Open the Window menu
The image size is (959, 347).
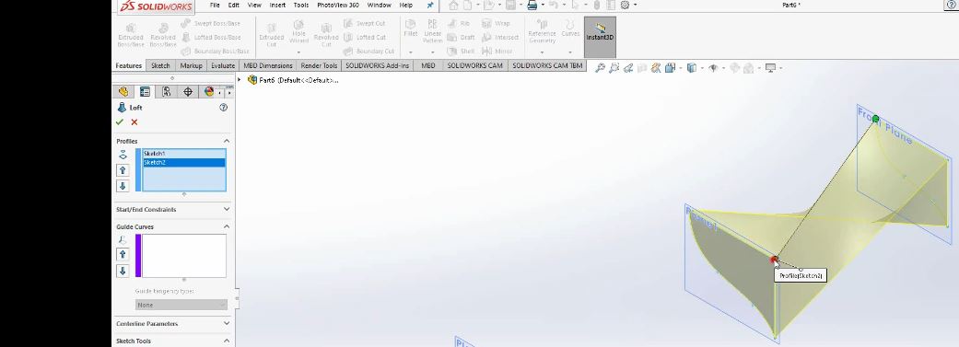tap(380, 5)
